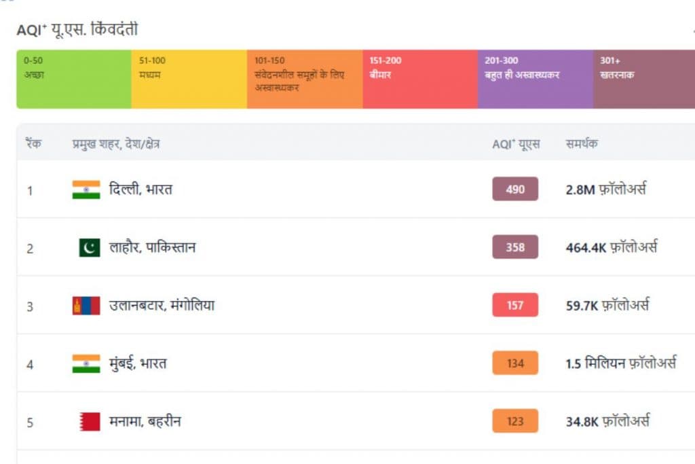Click the India flag beside मुंबई
Viewport: 695px width, 464px height.
click(86, 363)
